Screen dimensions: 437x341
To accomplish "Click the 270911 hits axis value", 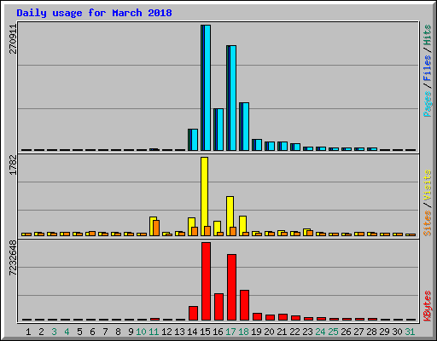I will point(13,39).
